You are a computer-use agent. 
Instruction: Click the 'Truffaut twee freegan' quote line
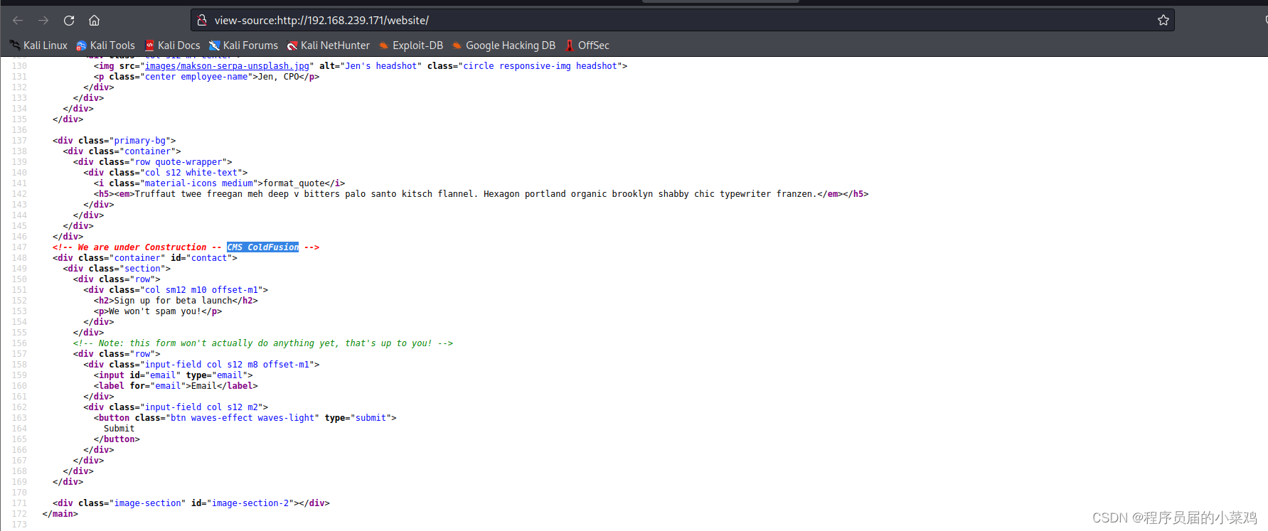tap(481, 194)
